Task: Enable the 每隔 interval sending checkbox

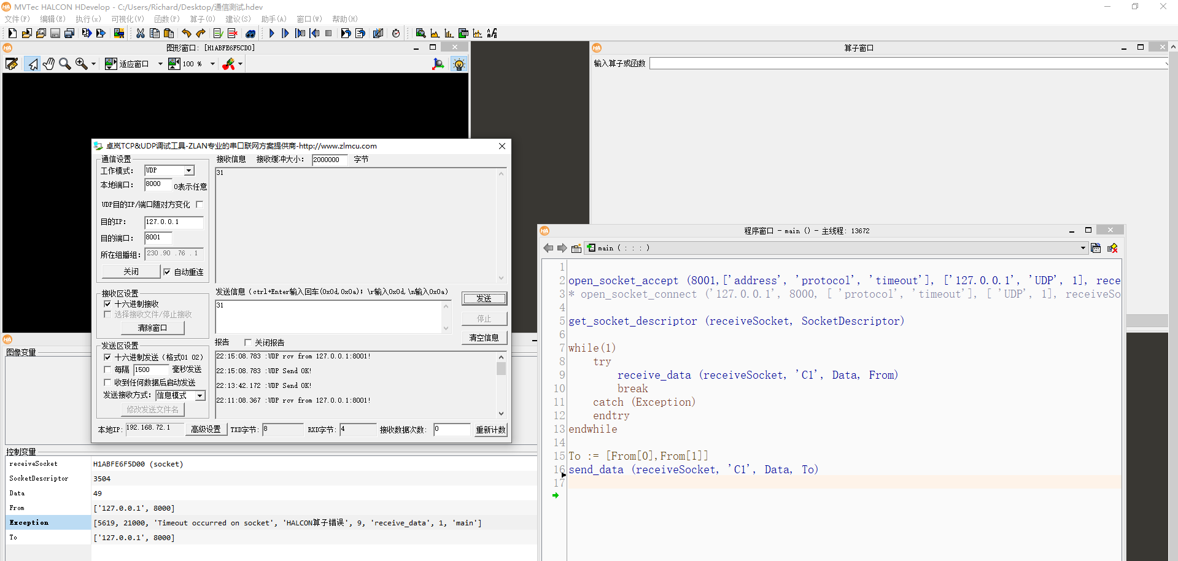Action: pyautogui.click(x=107, y=369)
